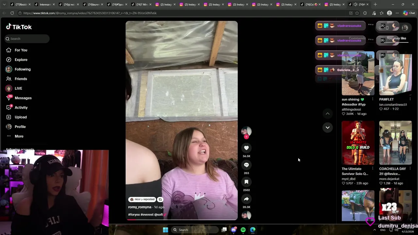Go to the next video with down arrow
This screenshot has height=235, width=418.
(328, 127)
